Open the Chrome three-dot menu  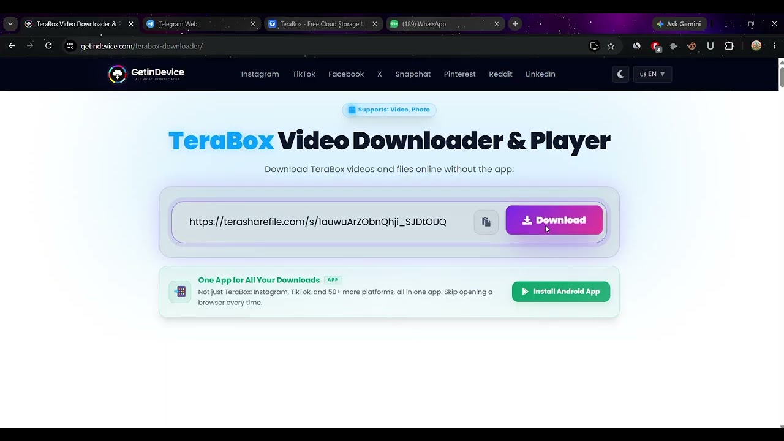[x=775, y=46]
